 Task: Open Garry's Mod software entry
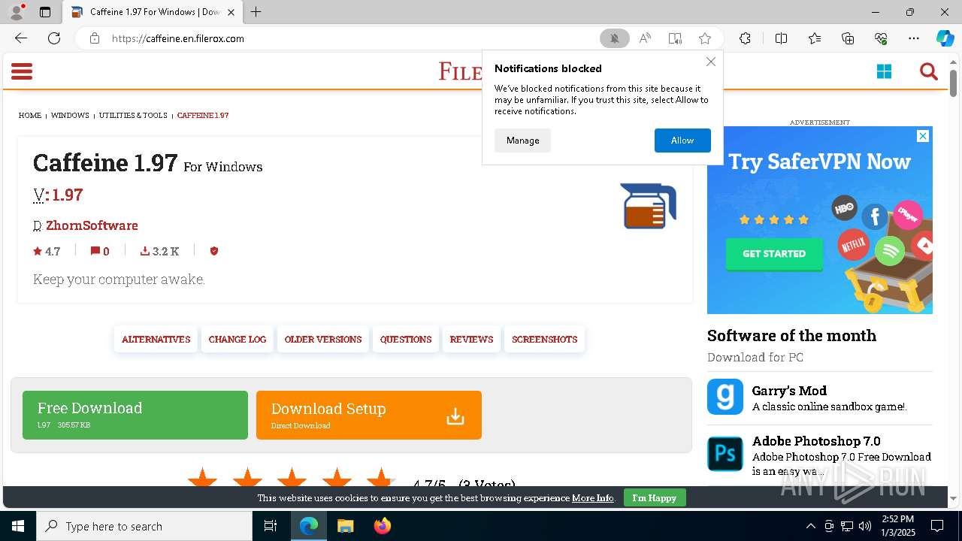point(789,391)
